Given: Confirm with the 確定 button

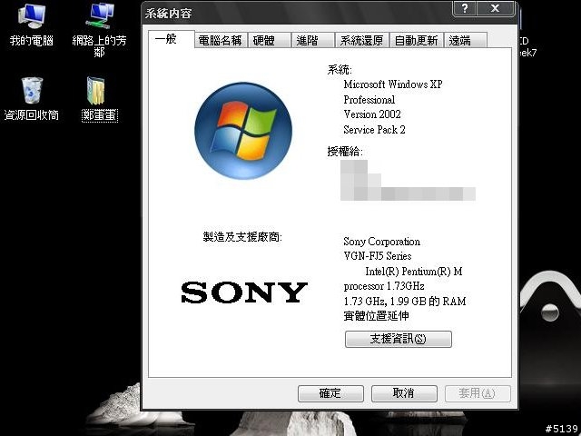Looking at the screenshot, I should coord(330,393).
